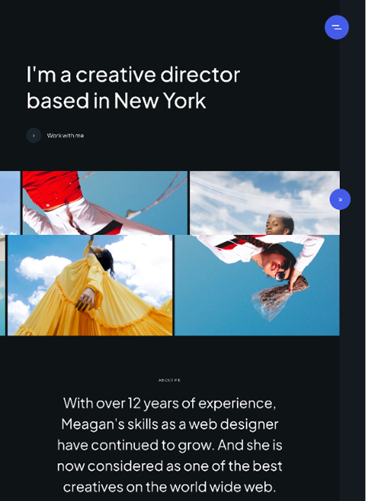Open the yellow pleated dress photo

(90, 285)
